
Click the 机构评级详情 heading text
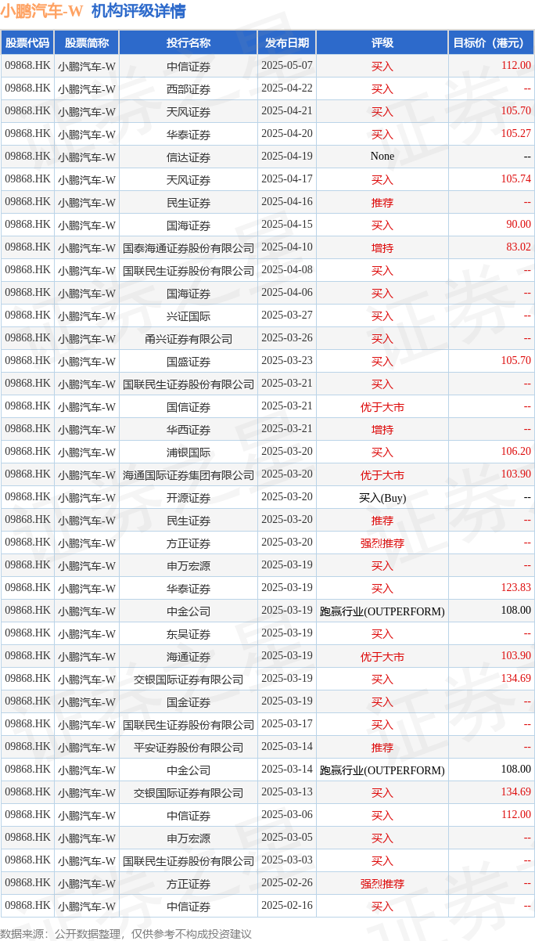[138, 11]
